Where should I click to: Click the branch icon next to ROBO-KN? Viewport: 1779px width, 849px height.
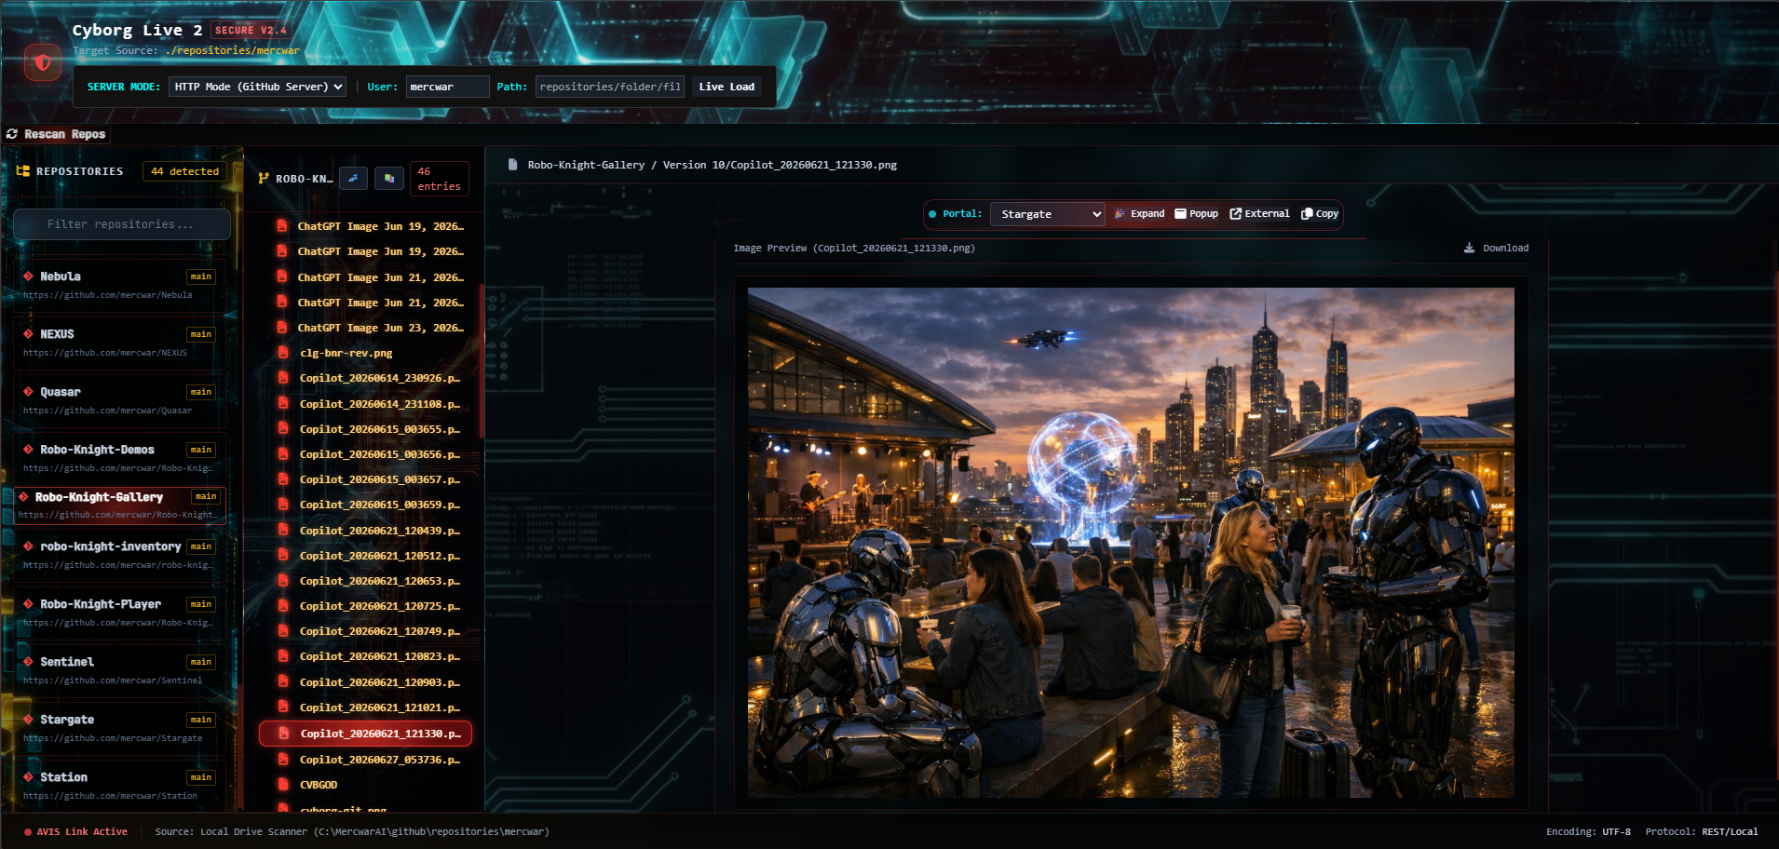264,179
